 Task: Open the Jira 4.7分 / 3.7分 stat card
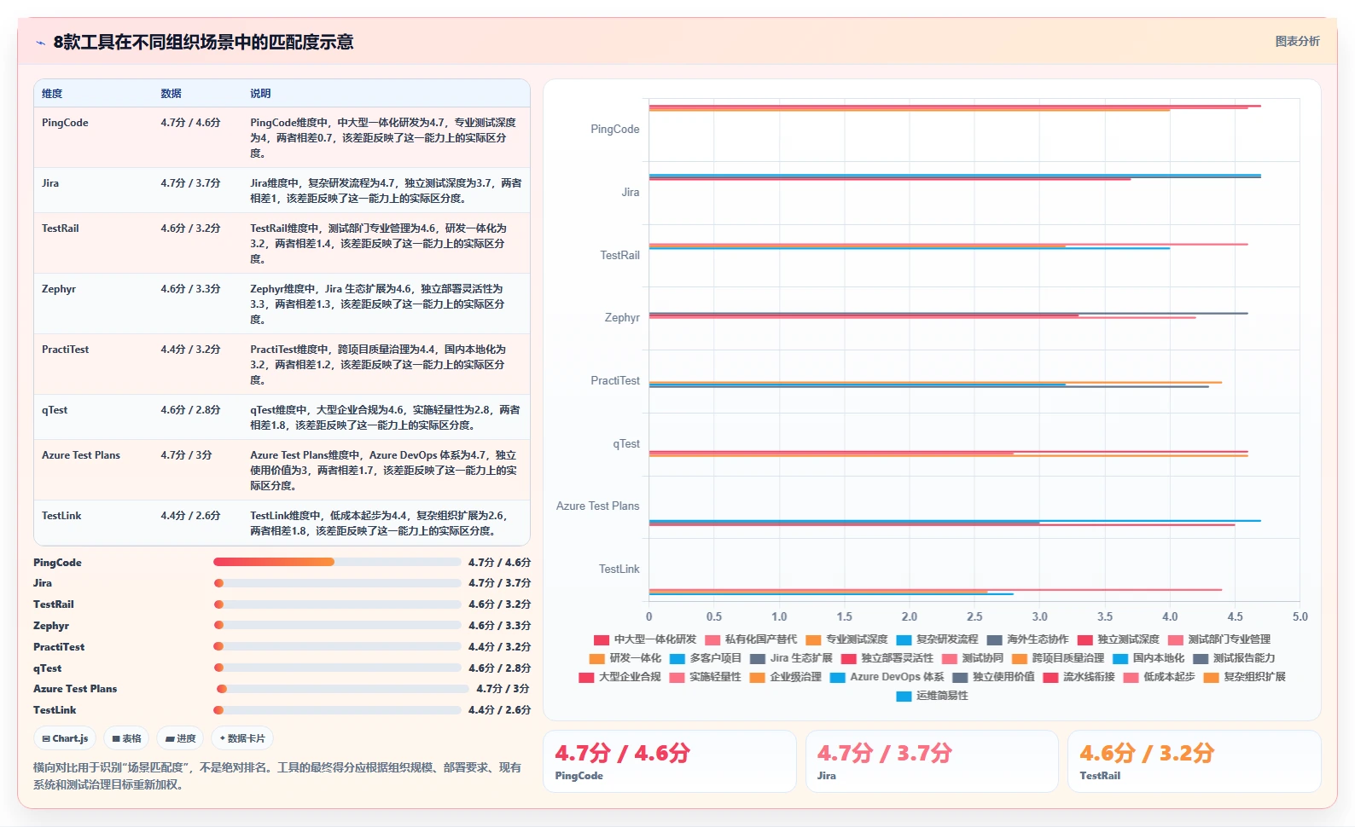tap(932, 761)
